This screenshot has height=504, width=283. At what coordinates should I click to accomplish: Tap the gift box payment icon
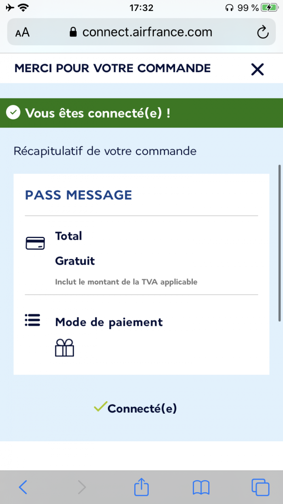(64, 348)
